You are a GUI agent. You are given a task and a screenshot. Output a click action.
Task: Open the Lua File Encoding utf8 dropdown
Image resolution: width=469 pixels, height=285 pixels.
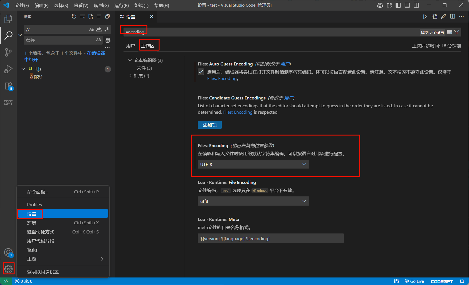(253, 201)
